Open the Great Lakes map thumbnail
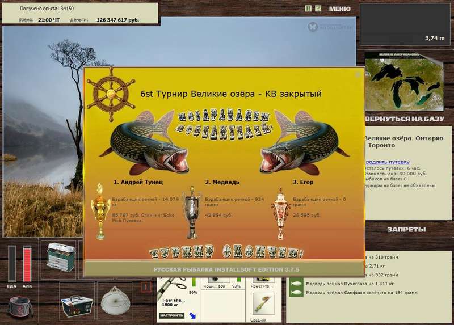 (x=404, y=81)
